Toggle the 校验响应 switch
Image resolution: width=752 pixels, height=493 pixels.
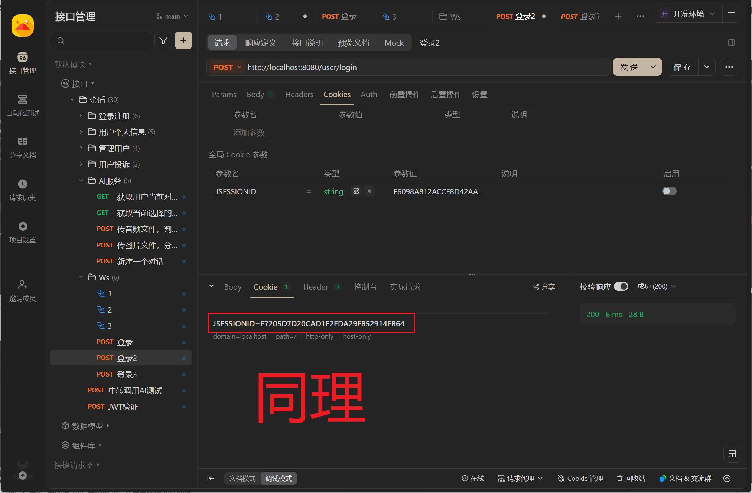click(621, 286)
